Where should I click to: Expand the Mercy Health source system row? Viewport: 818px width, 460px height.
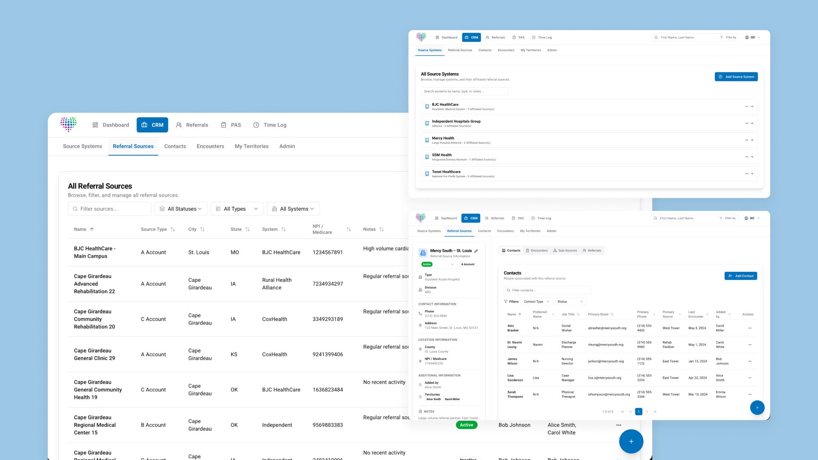point(752,140)
